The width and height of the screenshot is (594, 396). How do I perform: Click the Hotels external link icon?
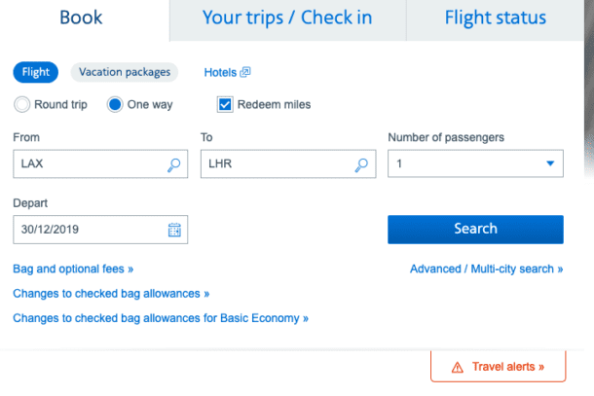245,72
